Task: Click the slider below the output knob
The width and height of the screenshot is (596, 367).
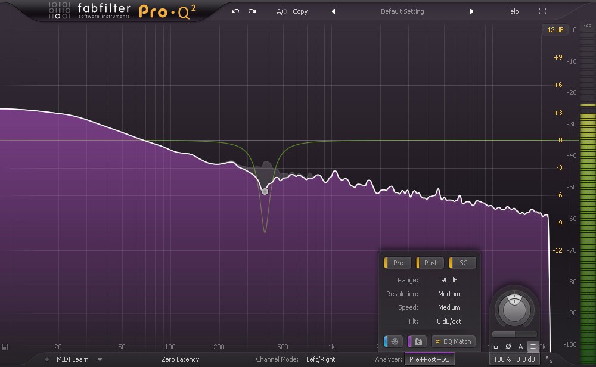Action: pos(514,334)
